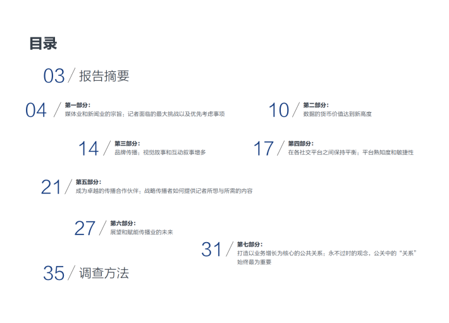Open 品牌传播：视觉故事和互动叙事增多 line
This screenshot has width=449, height=323.
point(160,152)
